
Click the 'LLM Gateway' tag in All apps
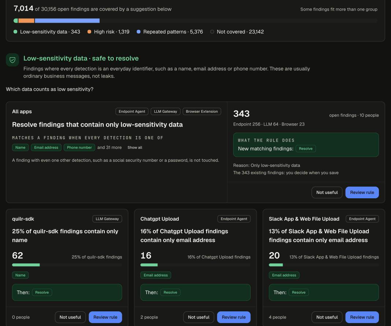point(165,111)
